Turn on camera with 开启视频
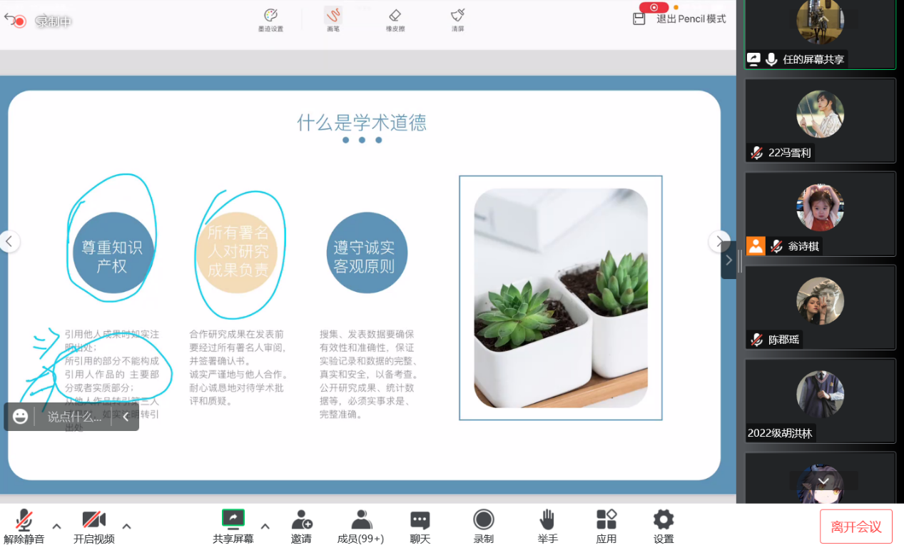The image size is (904, 548). [x=93, y=527]
